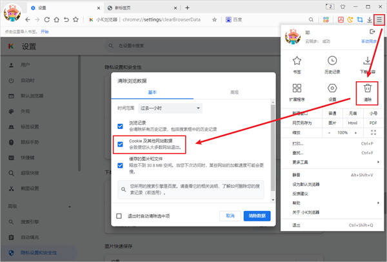The width and height of the screenshot is (387, 262).
Task: Click the dialog's vertical scrollbar thumb
Action: coord(273,148)
